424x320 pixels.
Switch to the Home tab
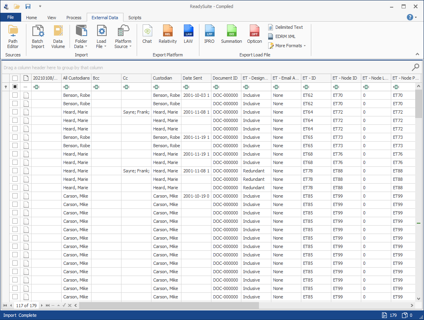(x=31, y=18)
